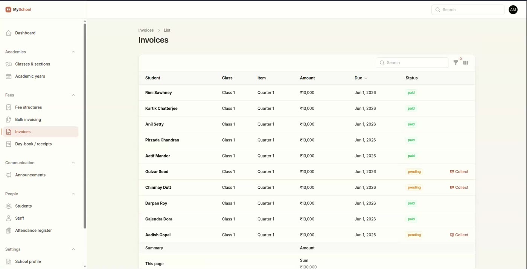Click the ₹130,000 sum value
527x269 pixels.
308,267
